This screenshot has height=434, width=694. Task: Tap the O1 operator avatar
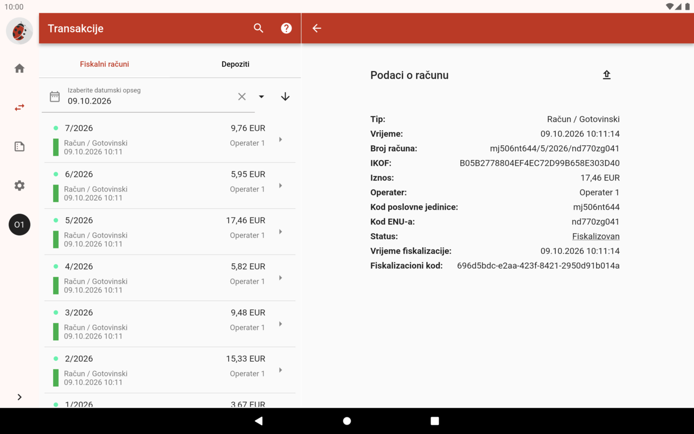point(20,225)
